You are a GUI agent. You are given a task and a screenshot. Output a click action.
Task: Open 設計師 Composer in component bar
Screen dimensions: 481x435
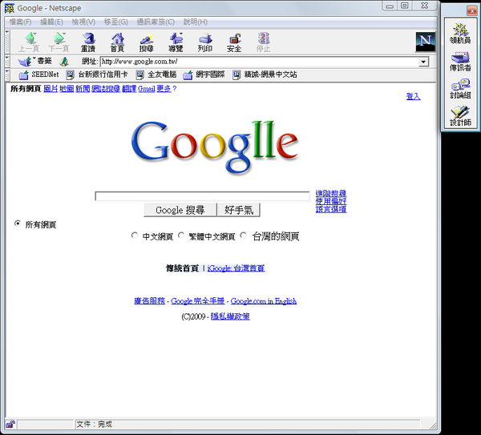[x=460, y=116]
